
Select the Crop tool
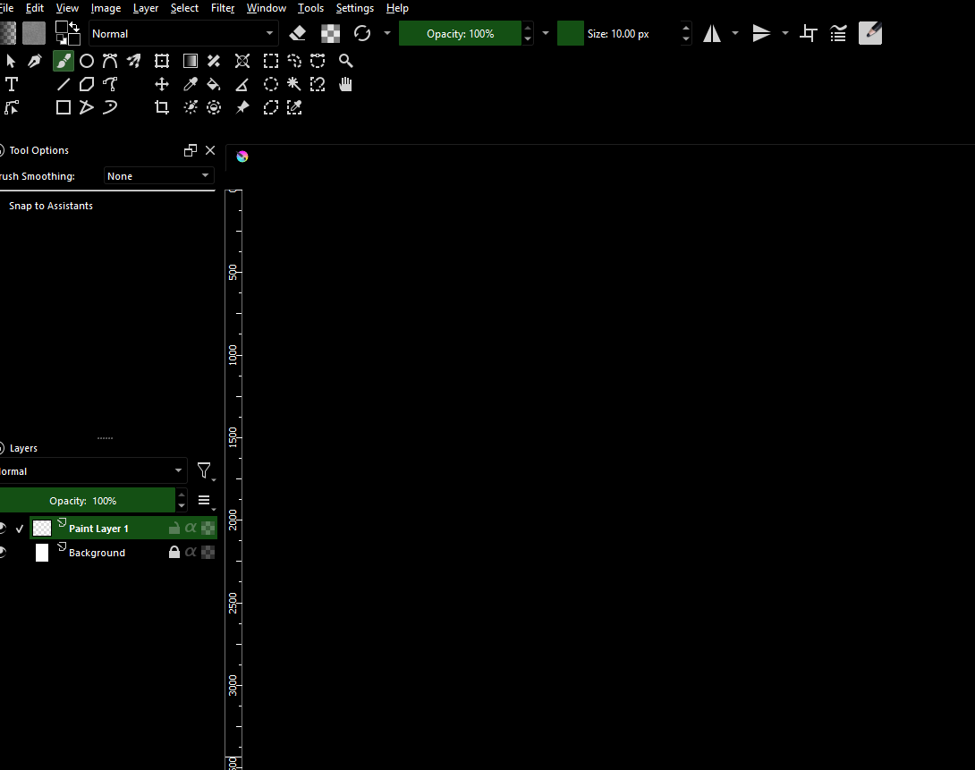pos(162,107)
